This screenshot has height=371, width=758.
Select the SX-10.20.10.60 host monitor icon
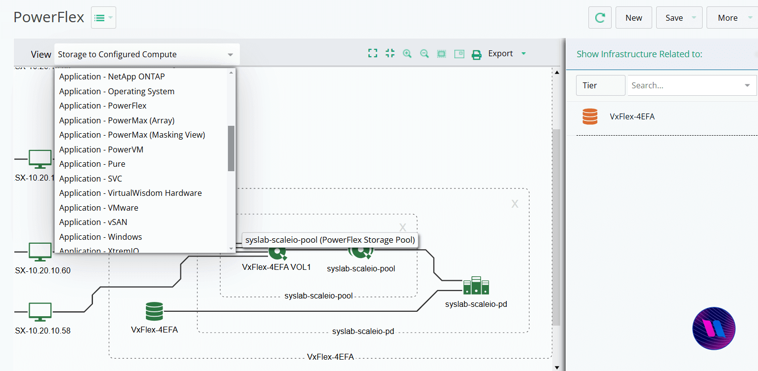40,252
